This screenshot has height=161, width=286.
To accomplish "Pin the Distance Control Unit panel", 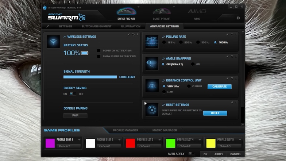I will [x=228, y=78].
